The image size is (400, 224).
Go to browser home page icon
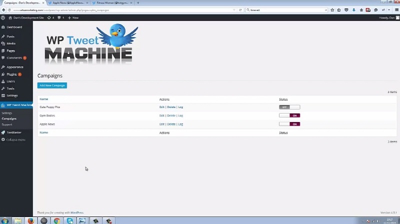click(x=361, y=10)
